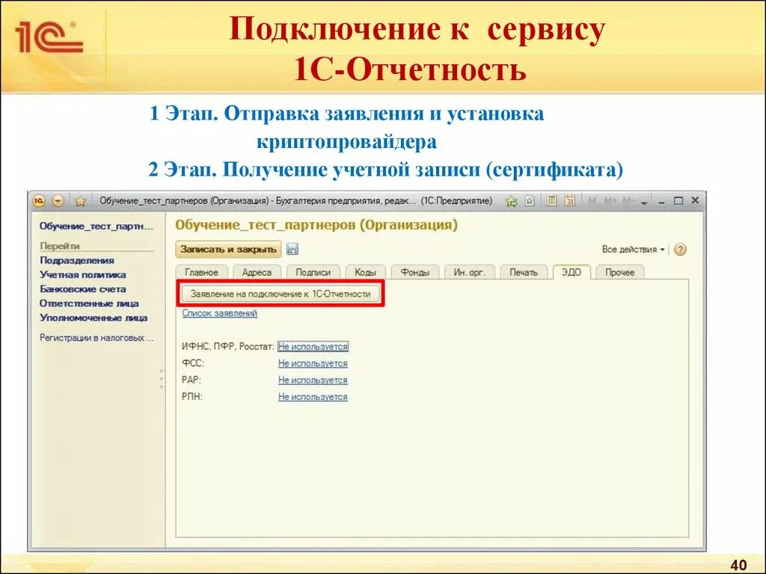Minimize the 1C window
Viewport: 766px width, 574px height.
click(x=661, y=202)
